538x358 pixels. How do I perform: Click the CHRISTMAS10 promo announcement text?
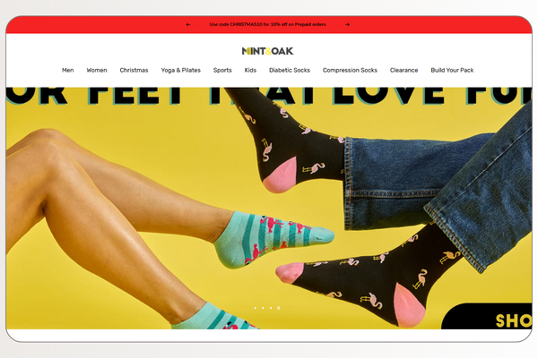[x=267, y=25]
